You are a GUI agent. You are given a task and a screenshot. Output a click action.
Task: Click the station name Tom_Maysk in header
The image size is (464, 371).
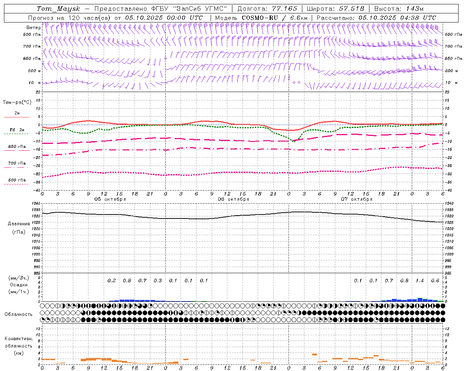pyautogui.click(x=58, y=9)
